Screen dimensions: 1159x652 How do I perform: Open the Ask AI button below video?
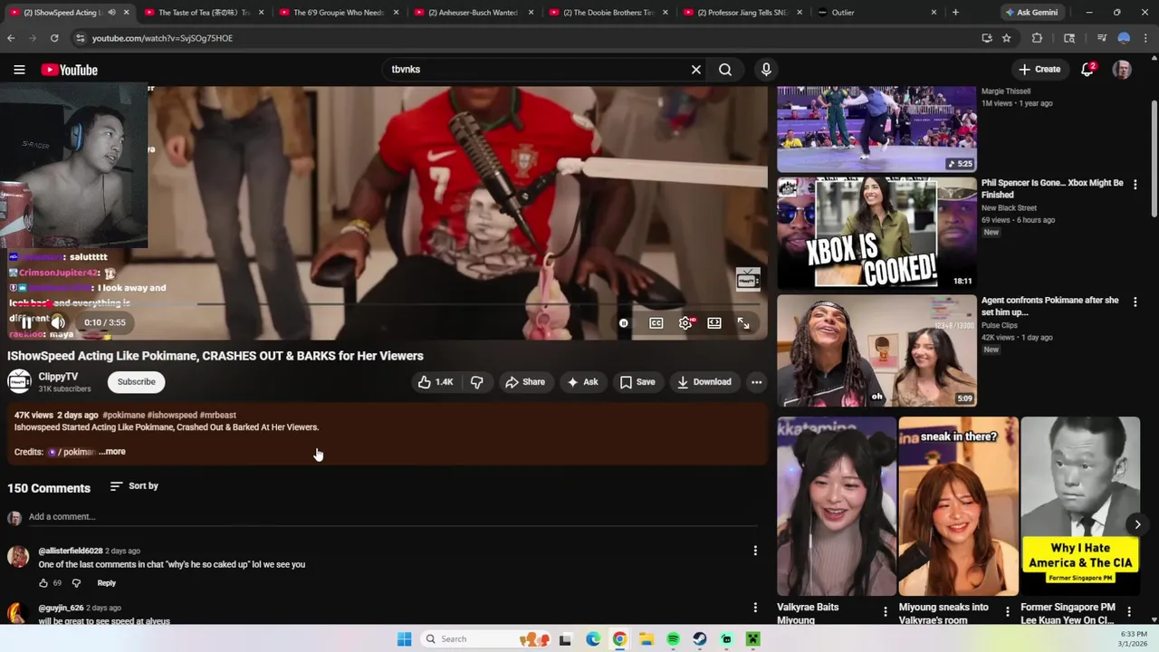pos(582,382)
